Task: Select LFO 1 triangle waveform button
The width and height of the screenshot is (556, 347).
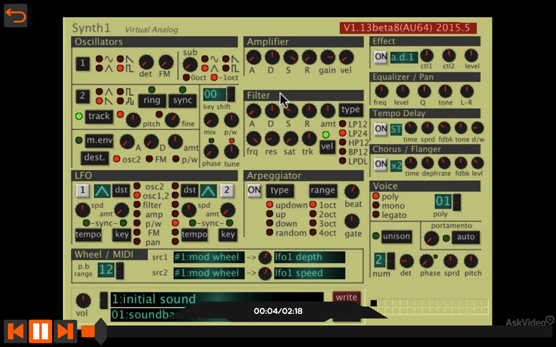Action: click(102, 190)
